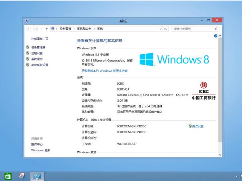The height and width of the screenshot is (181, 242).
Task: Click the ICBC 中国工商银行 logo
Action: [x=204, y=91]
